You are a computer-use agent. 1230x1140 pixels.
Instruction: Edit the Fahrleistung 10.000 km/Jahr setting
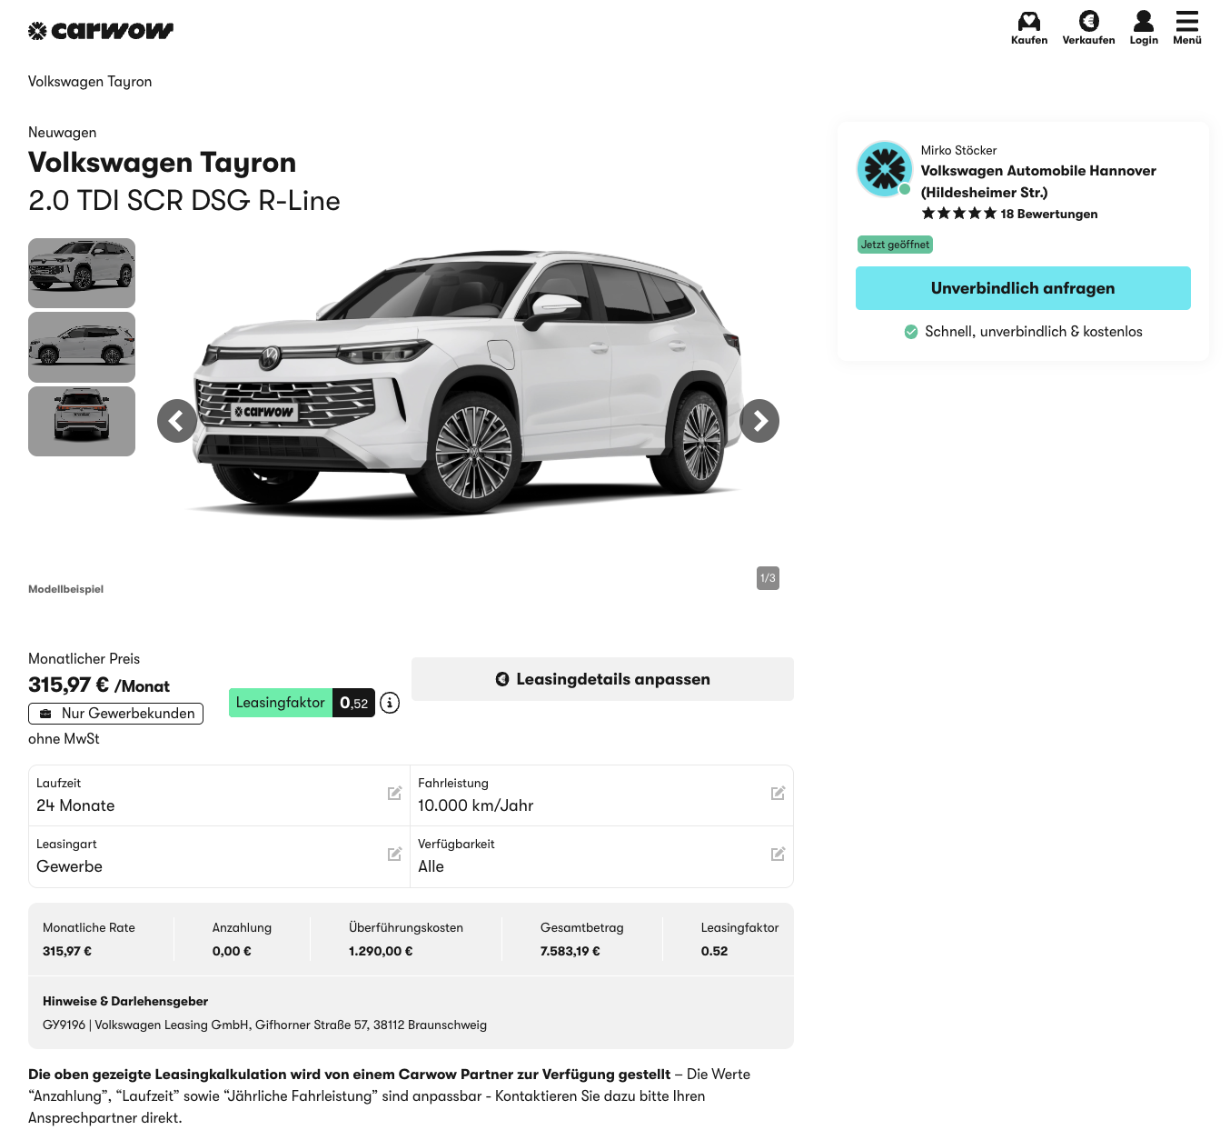coord(778,794)
